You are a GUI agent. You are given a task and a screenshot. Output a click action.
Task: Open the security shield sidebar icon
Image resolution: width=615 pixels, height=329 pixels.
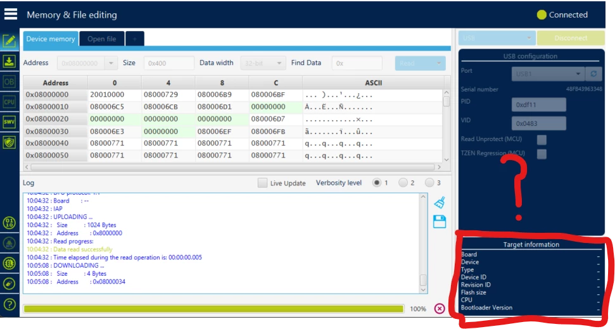click(10, 142)
